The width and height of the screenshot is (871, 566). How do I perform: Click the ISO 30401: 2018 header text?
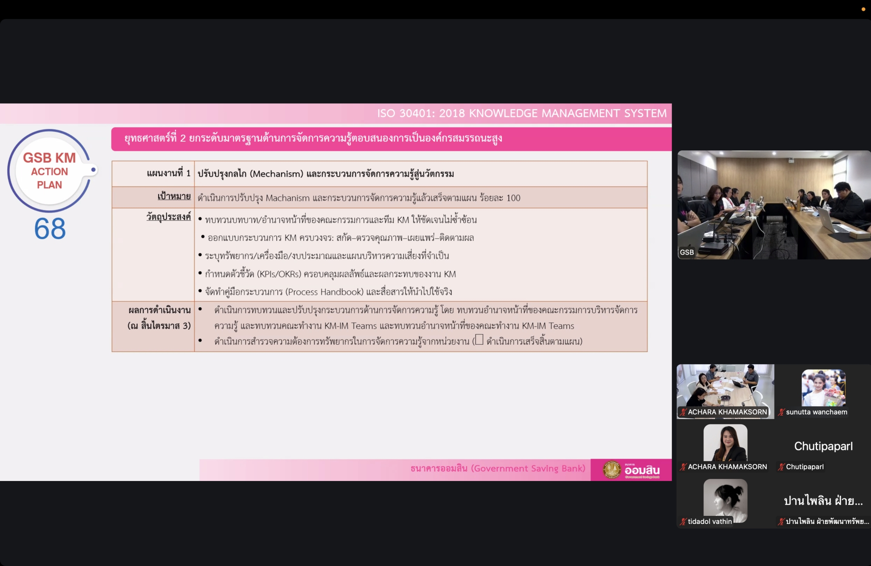(522, 113)
